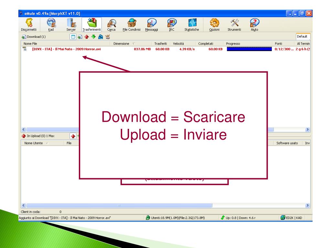Sort by Trasferiti column
The height and width of the screenshot is (248, 331).
[161, 44]
